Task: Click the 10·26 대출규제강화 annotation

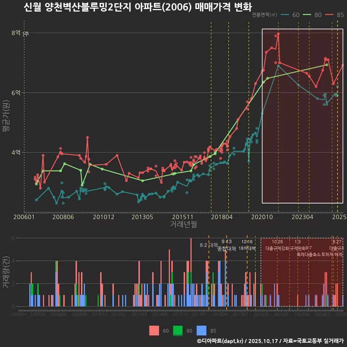Action: pos(277,245)
